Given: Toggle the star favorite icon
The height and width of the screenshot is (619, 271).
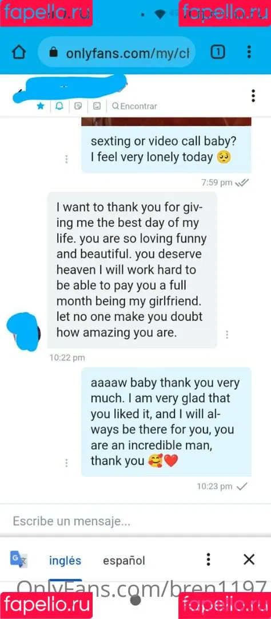Looking at the screenshot, I should [41, 106].
